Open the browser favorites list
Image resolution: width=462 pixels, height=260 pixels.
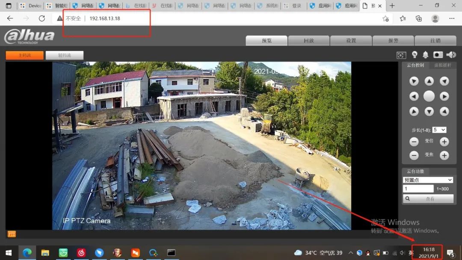click(403, 18)
